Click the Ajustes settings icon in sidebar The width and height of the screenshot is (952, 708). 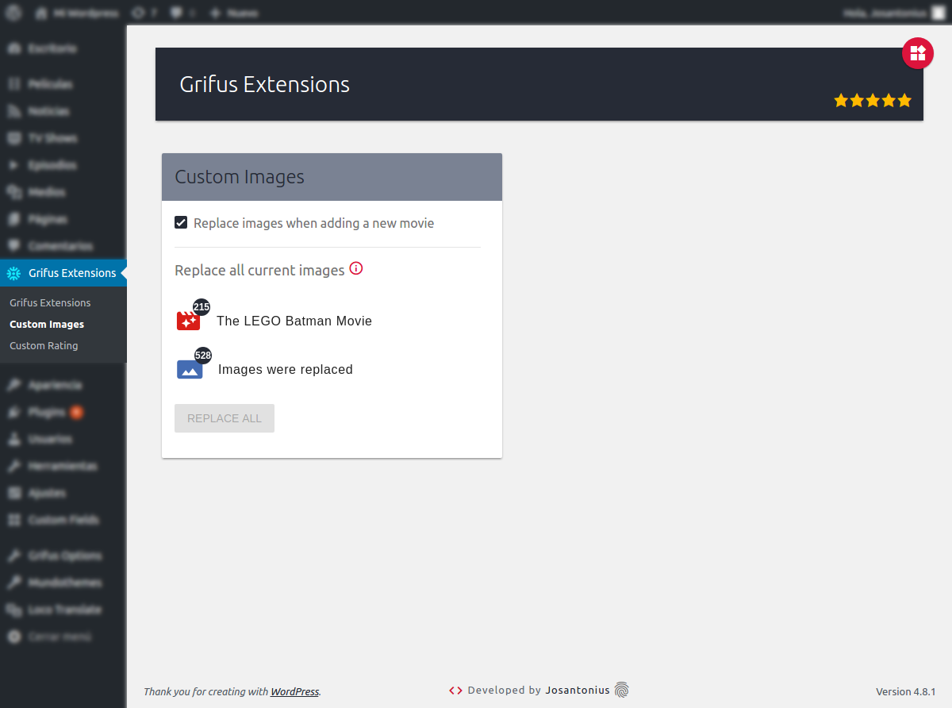(13, 493)
